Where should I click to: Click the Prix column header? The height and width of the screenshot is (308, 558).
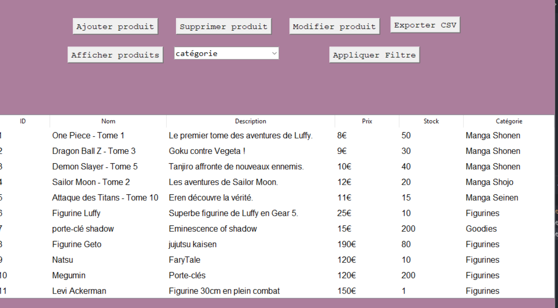367,121
